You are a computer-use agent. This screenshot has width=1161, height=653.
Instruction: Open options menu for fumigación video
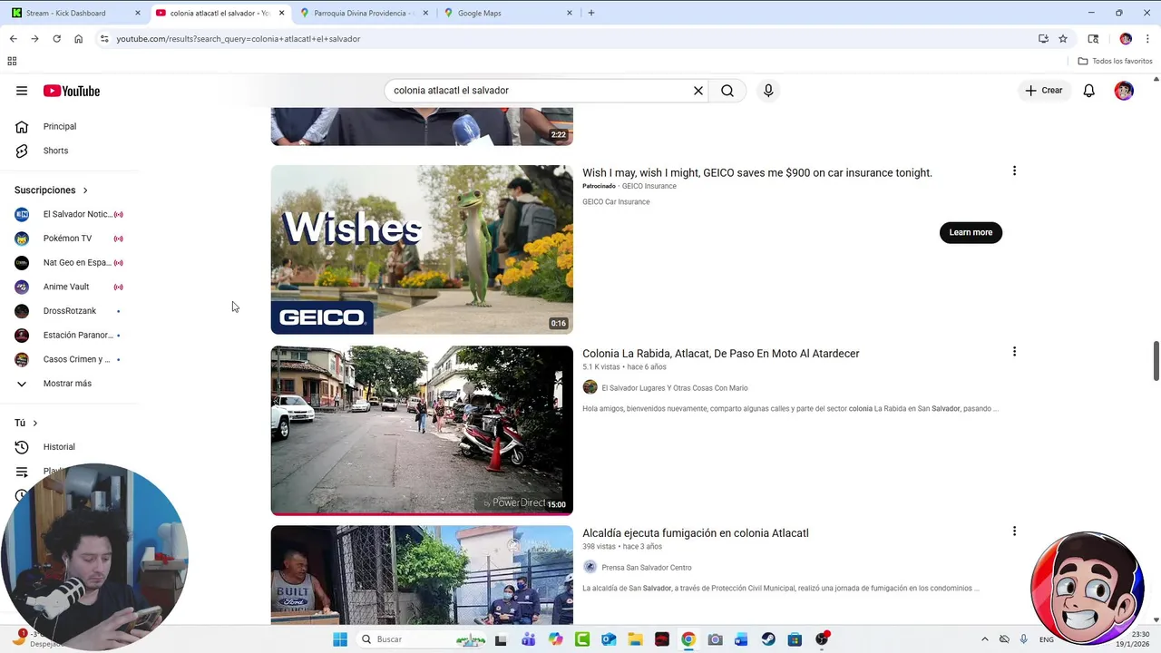click(1014, 531)
